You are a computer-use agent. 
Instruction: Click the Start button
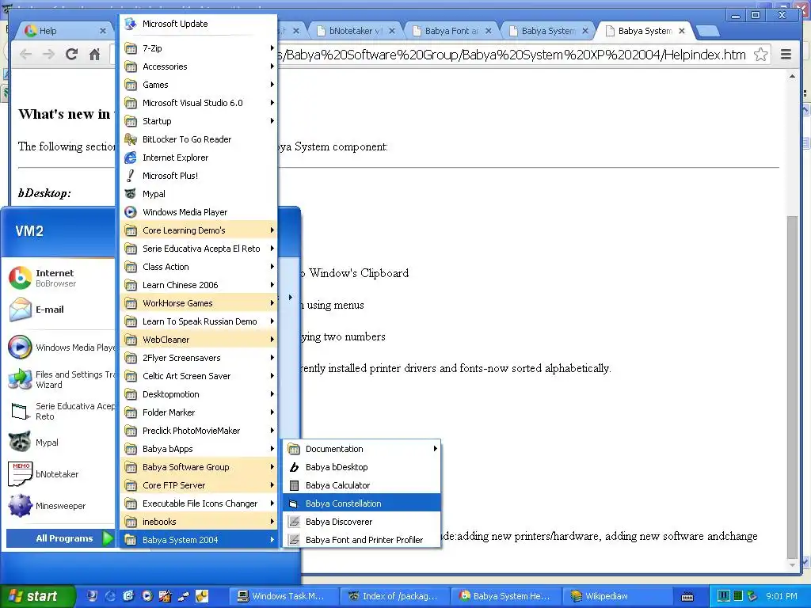[36, 596]
